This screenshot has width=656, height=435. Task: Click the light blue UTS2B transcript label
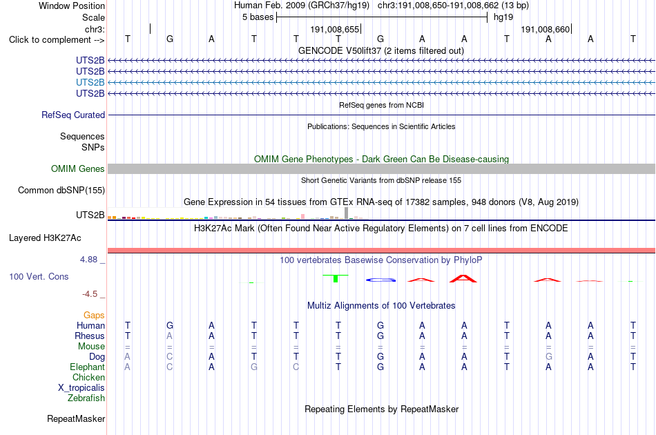pyautogui.click(x=90, y=82)
